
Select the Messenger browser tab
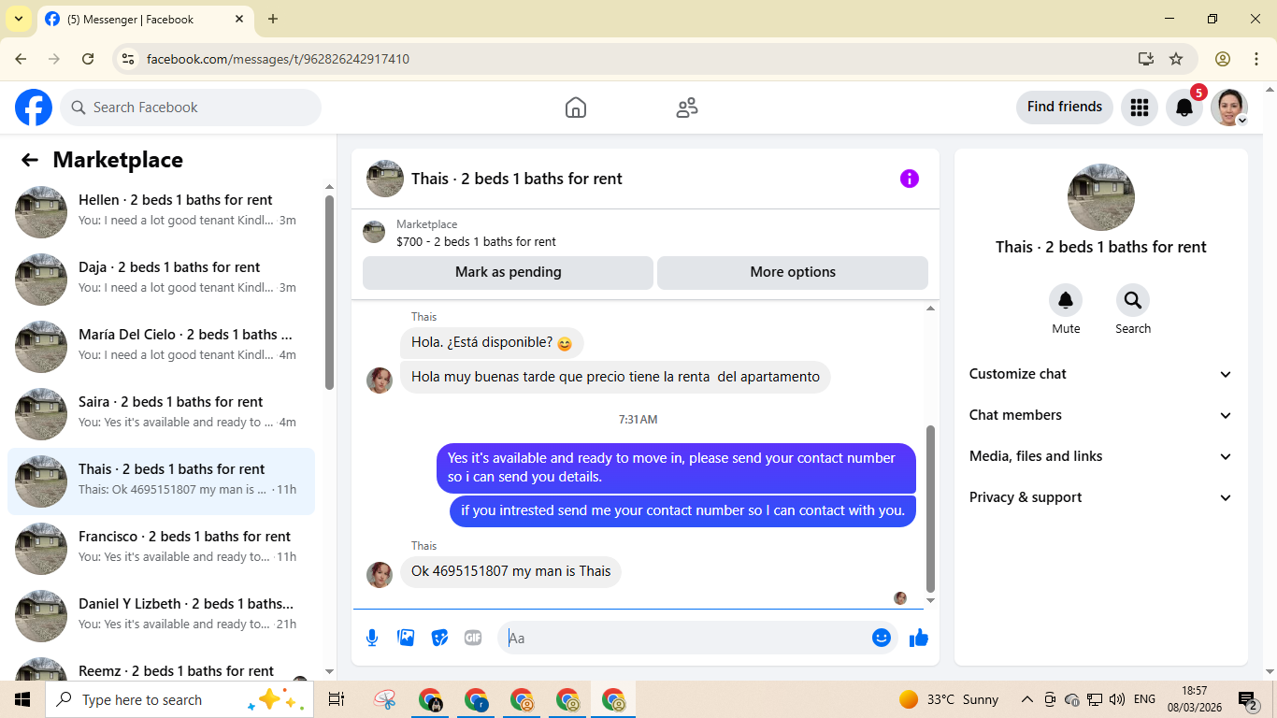(145, 19)
